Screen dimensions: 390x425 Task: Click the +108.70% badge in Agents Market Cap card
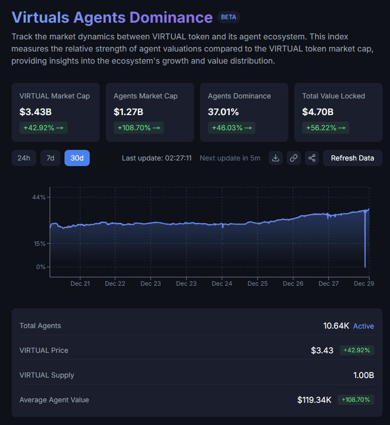pos(139,128)
